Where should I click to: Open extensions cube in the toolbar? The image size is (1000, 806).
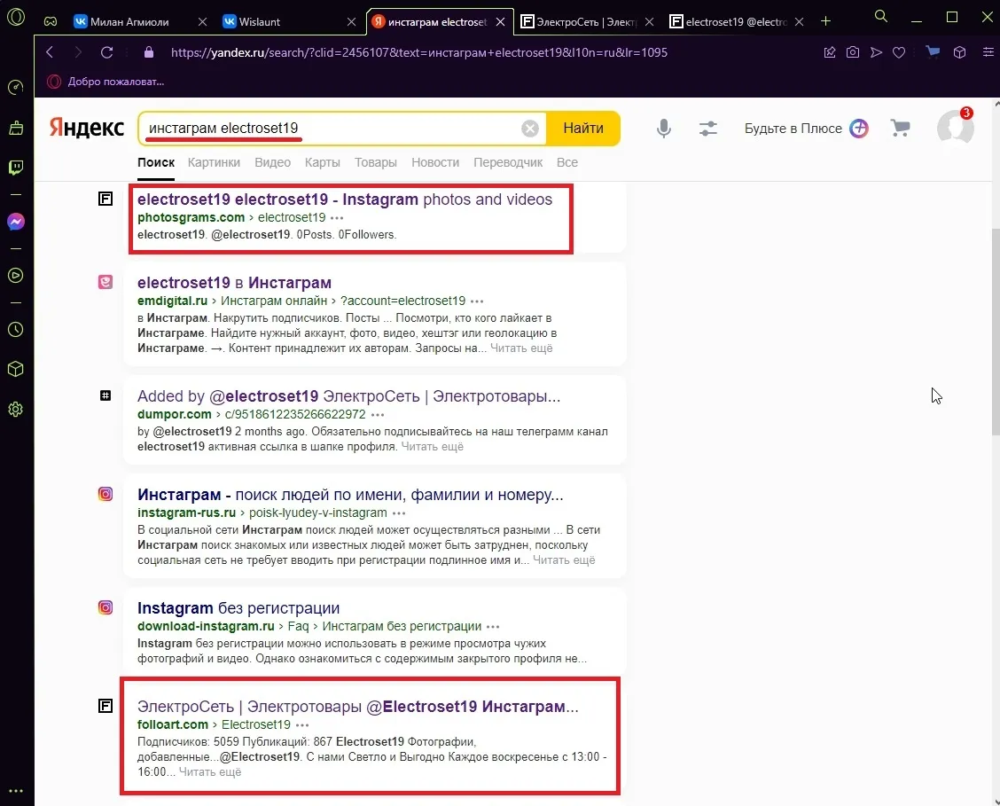pyautogui.click(x=960, y=52)
